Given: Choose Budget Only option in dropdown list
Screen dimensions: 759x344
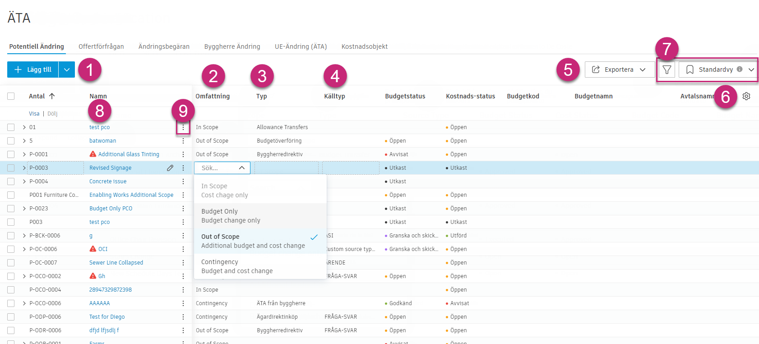Looking at the screenshot, I should [260, 216].
